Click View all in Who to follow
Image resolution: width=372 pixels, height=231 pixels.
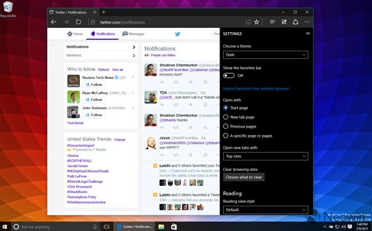[117, 69]
